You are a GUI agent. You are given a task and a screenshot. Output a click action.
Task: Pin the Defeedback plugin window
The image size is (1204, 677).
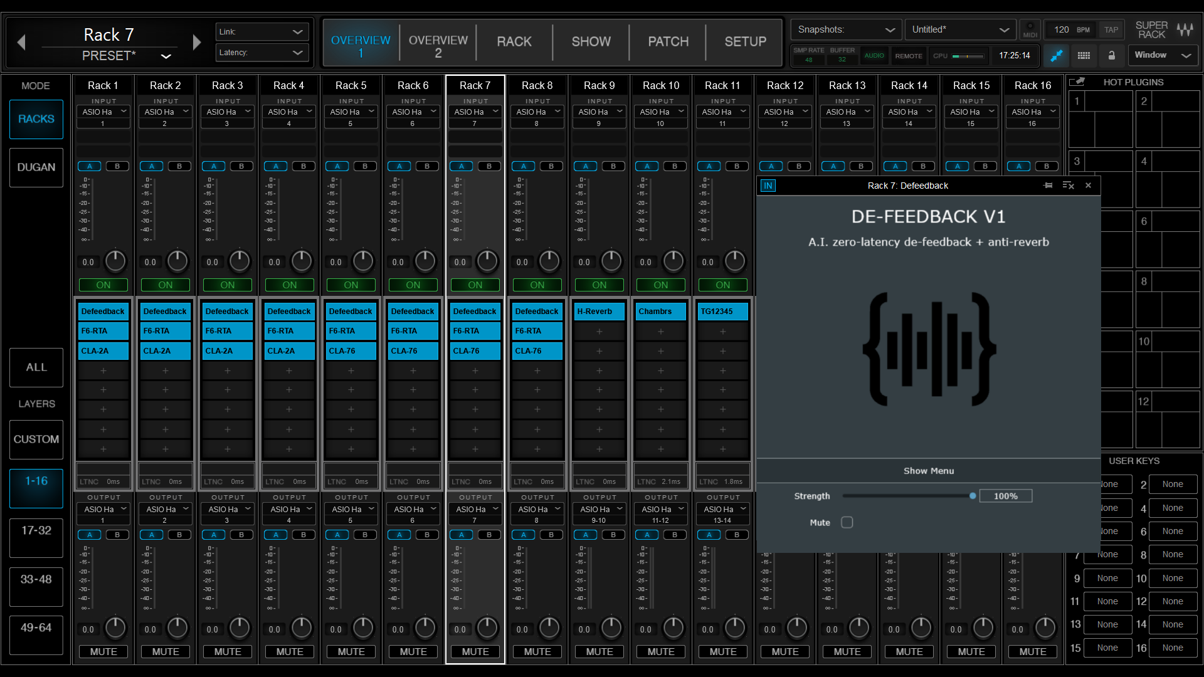1048,186
